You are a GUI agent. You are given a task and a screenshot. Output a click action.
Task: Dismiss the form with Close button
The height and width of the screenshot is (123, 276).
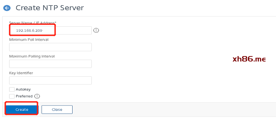click(x=57, y=109)
